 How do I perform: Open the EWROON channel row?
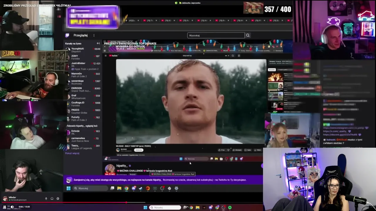pyautogui.click(x=83, y=89)
